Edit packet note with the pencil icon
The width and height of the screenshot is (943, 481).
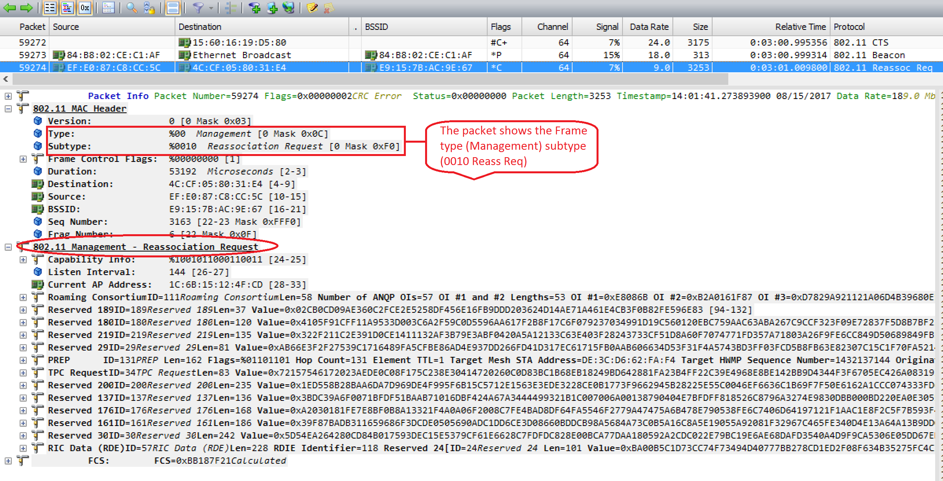pyautogui.click(x=312, y=7)
